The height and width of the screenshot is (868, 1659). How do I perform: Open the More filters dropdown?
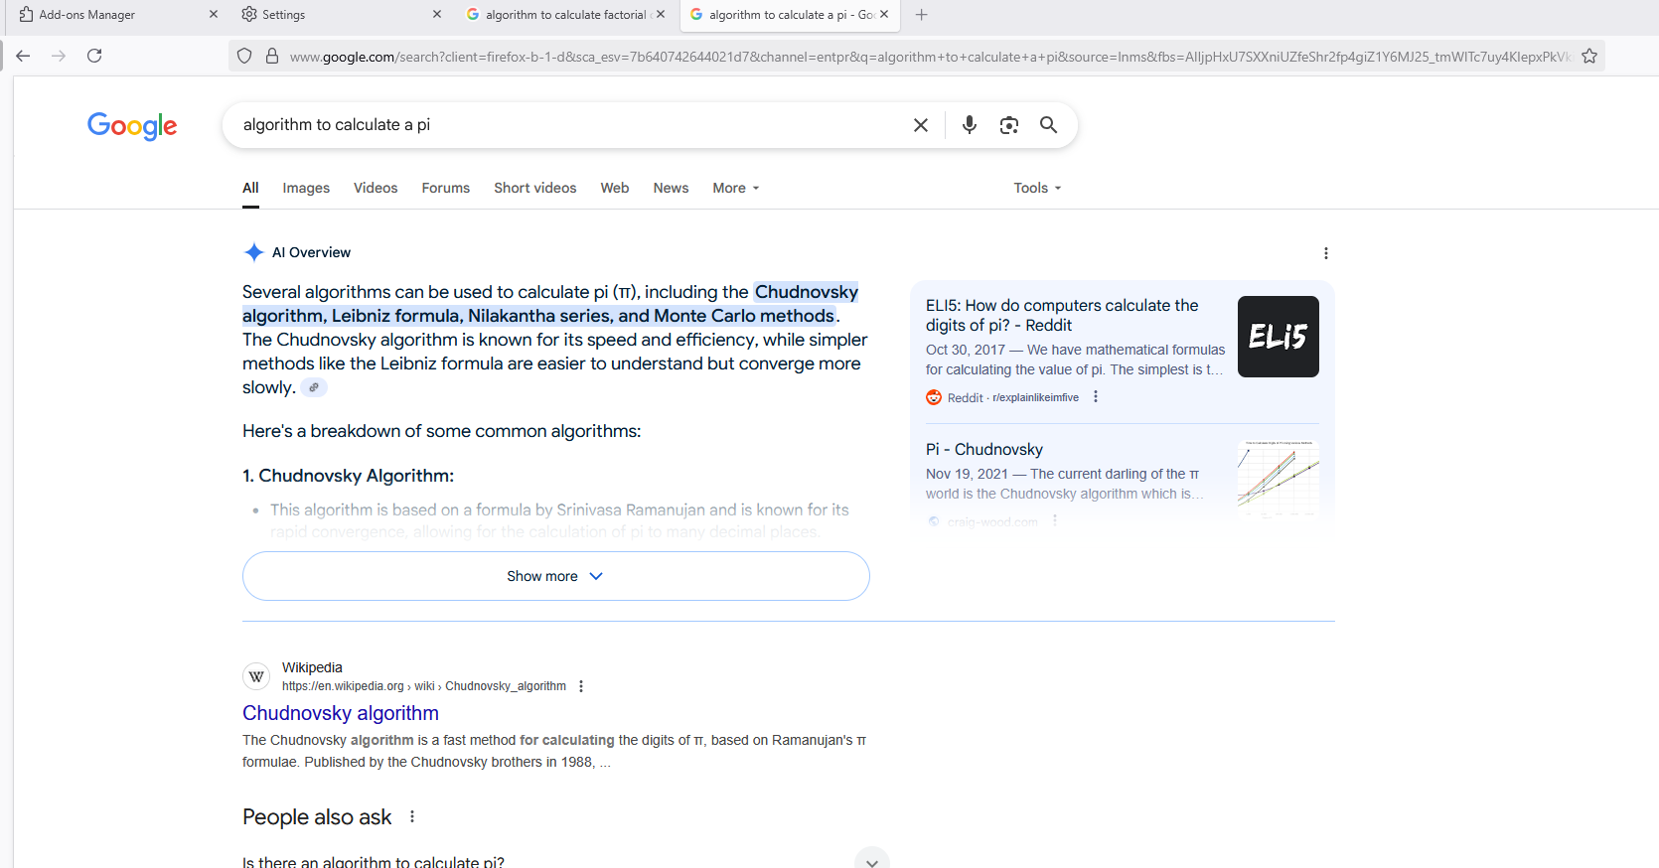click(736, 188)
